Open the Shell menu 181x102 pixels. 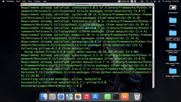click(x=18, y=1)
